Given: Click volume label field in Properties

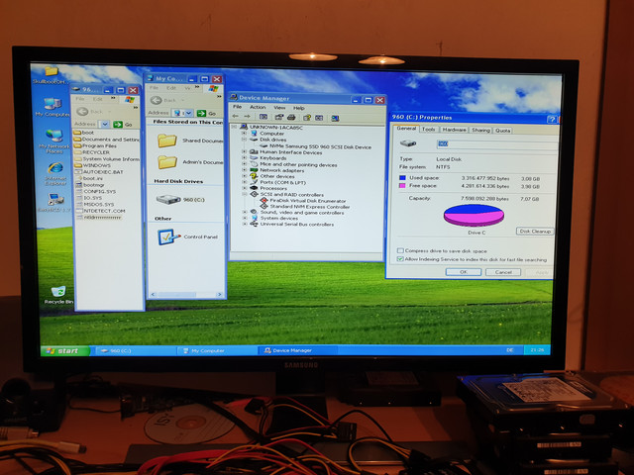Looking at the screenshot, I should tap(497, 143).
